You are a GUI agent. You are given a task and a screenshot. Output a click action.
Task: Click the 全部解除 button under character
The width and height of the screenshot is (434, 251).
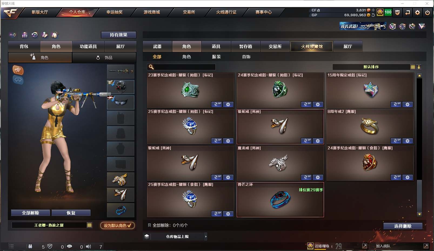(31, 213)
